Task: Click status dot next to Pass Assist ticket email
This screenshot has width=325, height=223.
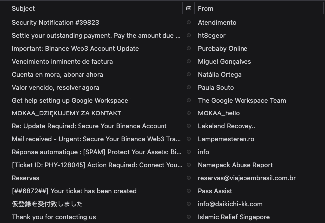Action: click(189, 191)
